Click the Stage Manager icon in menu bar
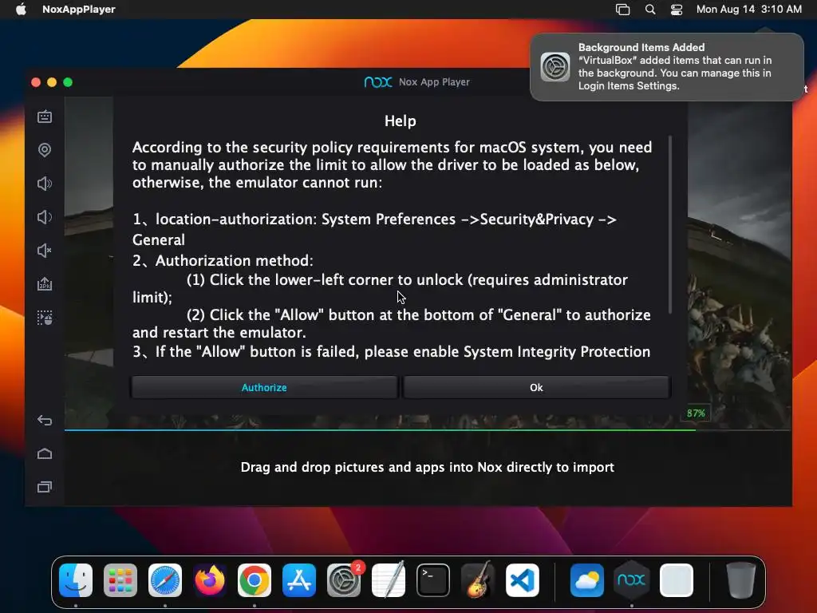This screenshot has width=817, height=613. pos(622,9)
